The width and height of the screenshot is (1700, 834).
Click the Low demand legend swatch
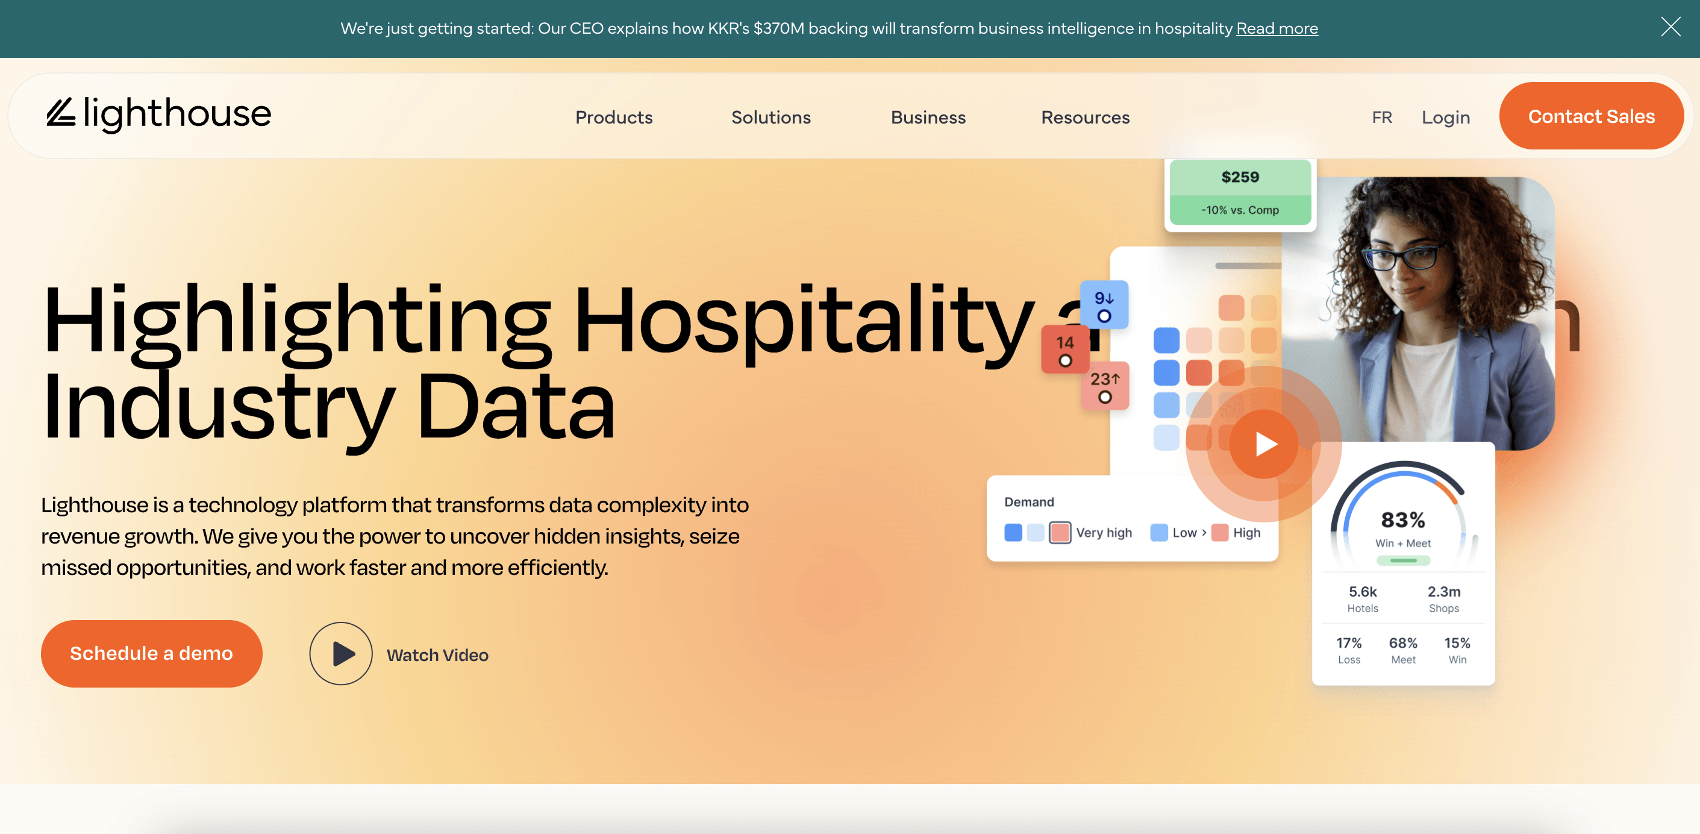(x=1158, y=532)
